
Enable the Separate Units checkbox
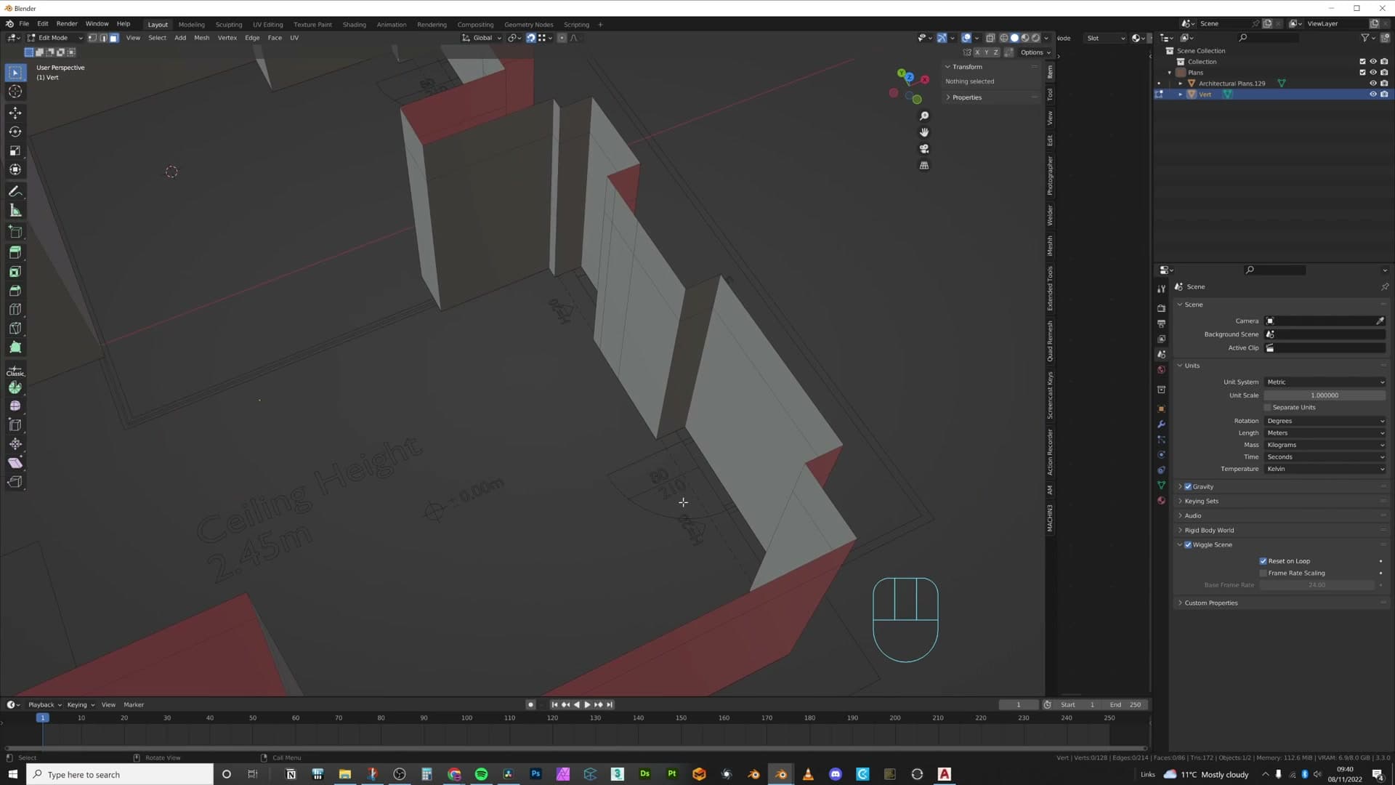[x=1268, y=408]
